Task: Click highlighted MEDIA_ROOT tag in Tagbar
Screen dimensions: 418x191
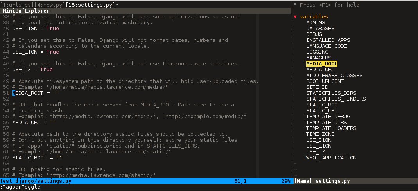Action: click(x=322, y=64)
